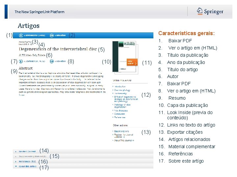Click Download PDF link below the authors
This screenshot has height=177, width=237.
click(35, 61)
